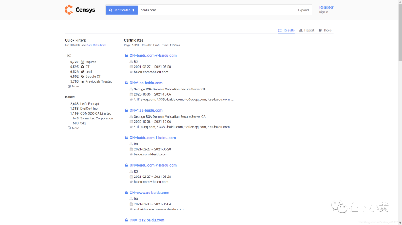This screenshot has width=402, height=225.
Task: Switch to the Report tab
Action: (306, 30)
